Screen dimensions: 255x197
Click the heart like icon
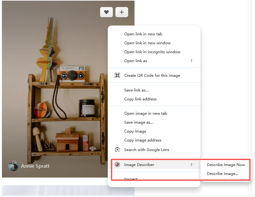[106, 12]
